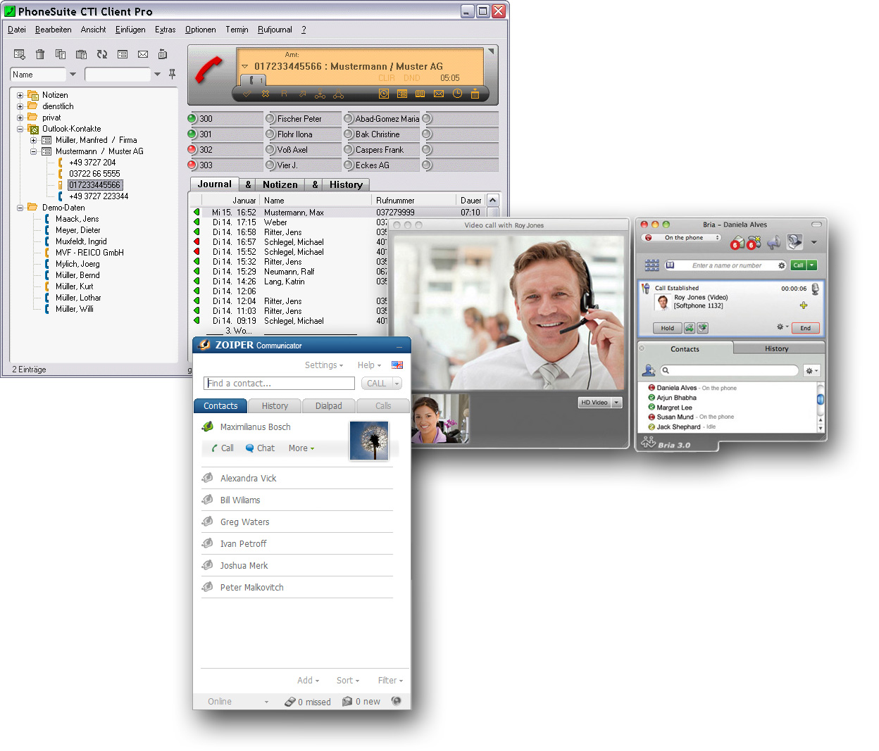This screenshot has width=879, height=751.
Task: Click the Call link for Maximilianus Bosch
Action: [x=223, y=448]
